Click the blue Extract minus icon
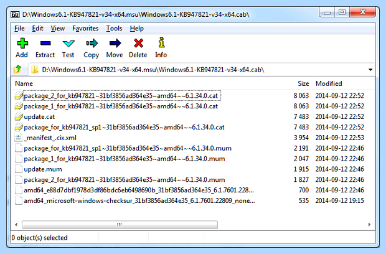 (45, 44)
